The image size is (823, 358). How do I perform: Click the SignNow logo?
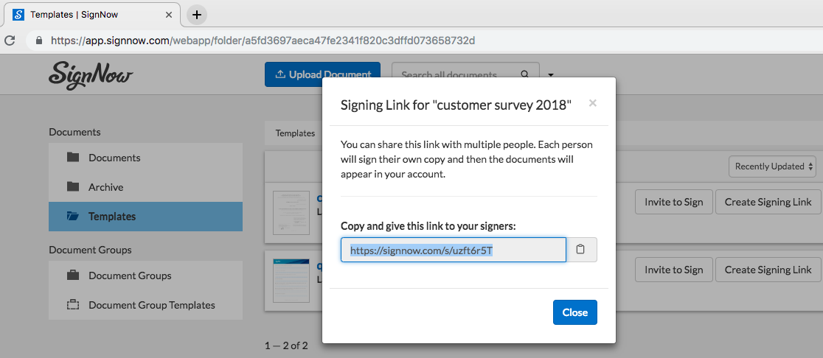click(91, 74)
